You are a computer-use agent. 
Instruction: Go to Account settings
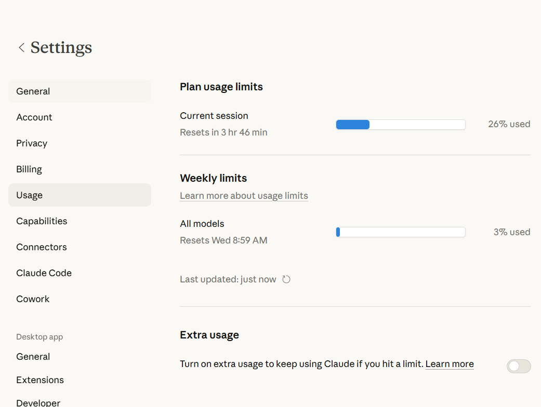click(34, 117)
